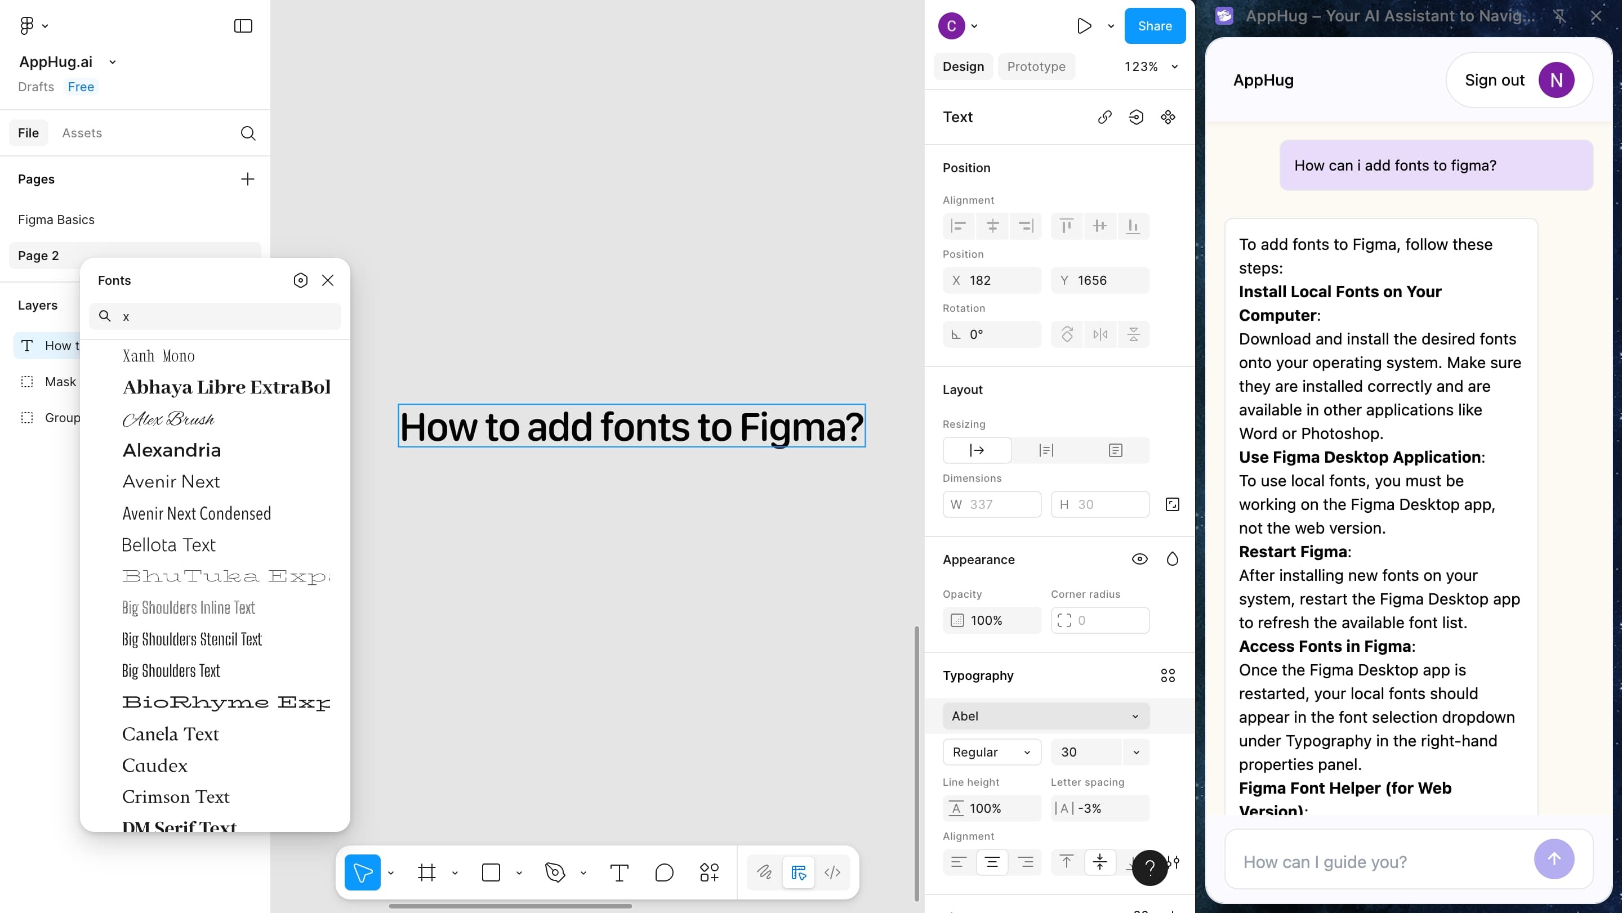Open the blend mode droplet icon
Image resolution: width=1622 pixels, height=913 pixels.
1172,559
